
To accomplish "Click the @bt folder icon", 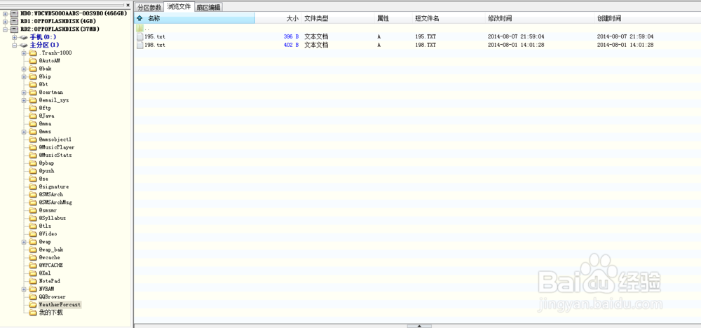I will click(33, 85).
